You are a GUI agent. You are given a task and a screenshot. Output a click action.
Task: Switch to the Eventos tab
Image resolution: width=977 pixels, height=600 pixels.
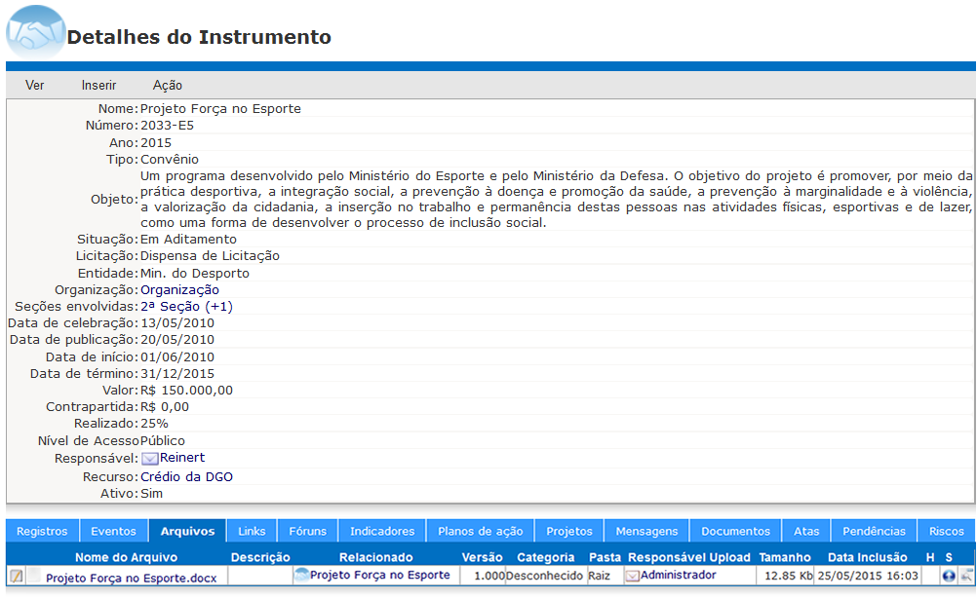click(113, 531)
